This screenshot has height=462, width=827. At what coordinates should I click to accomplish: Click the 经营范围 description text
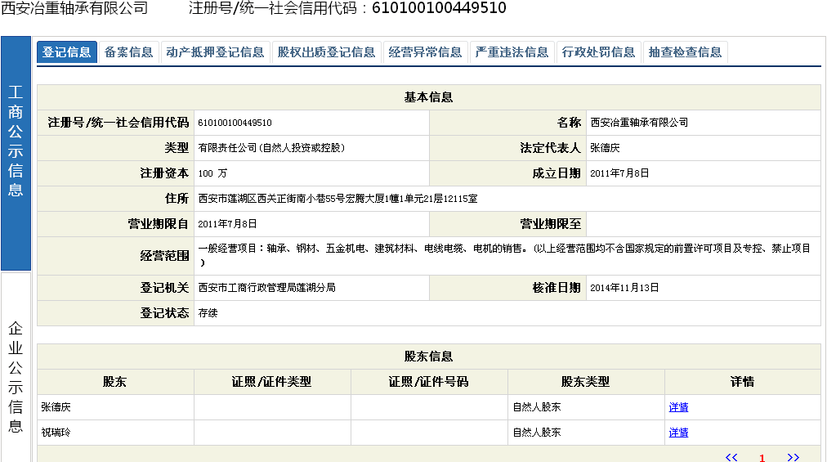click(x=503, y=249)
